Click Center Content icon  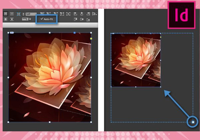tap(68, 14)
